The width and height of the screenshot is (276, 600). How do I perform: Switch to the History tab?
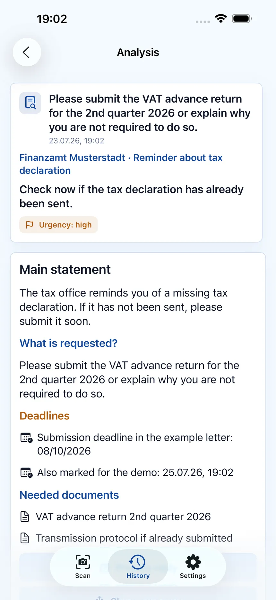pyautogui.click(x=138, y=567)
